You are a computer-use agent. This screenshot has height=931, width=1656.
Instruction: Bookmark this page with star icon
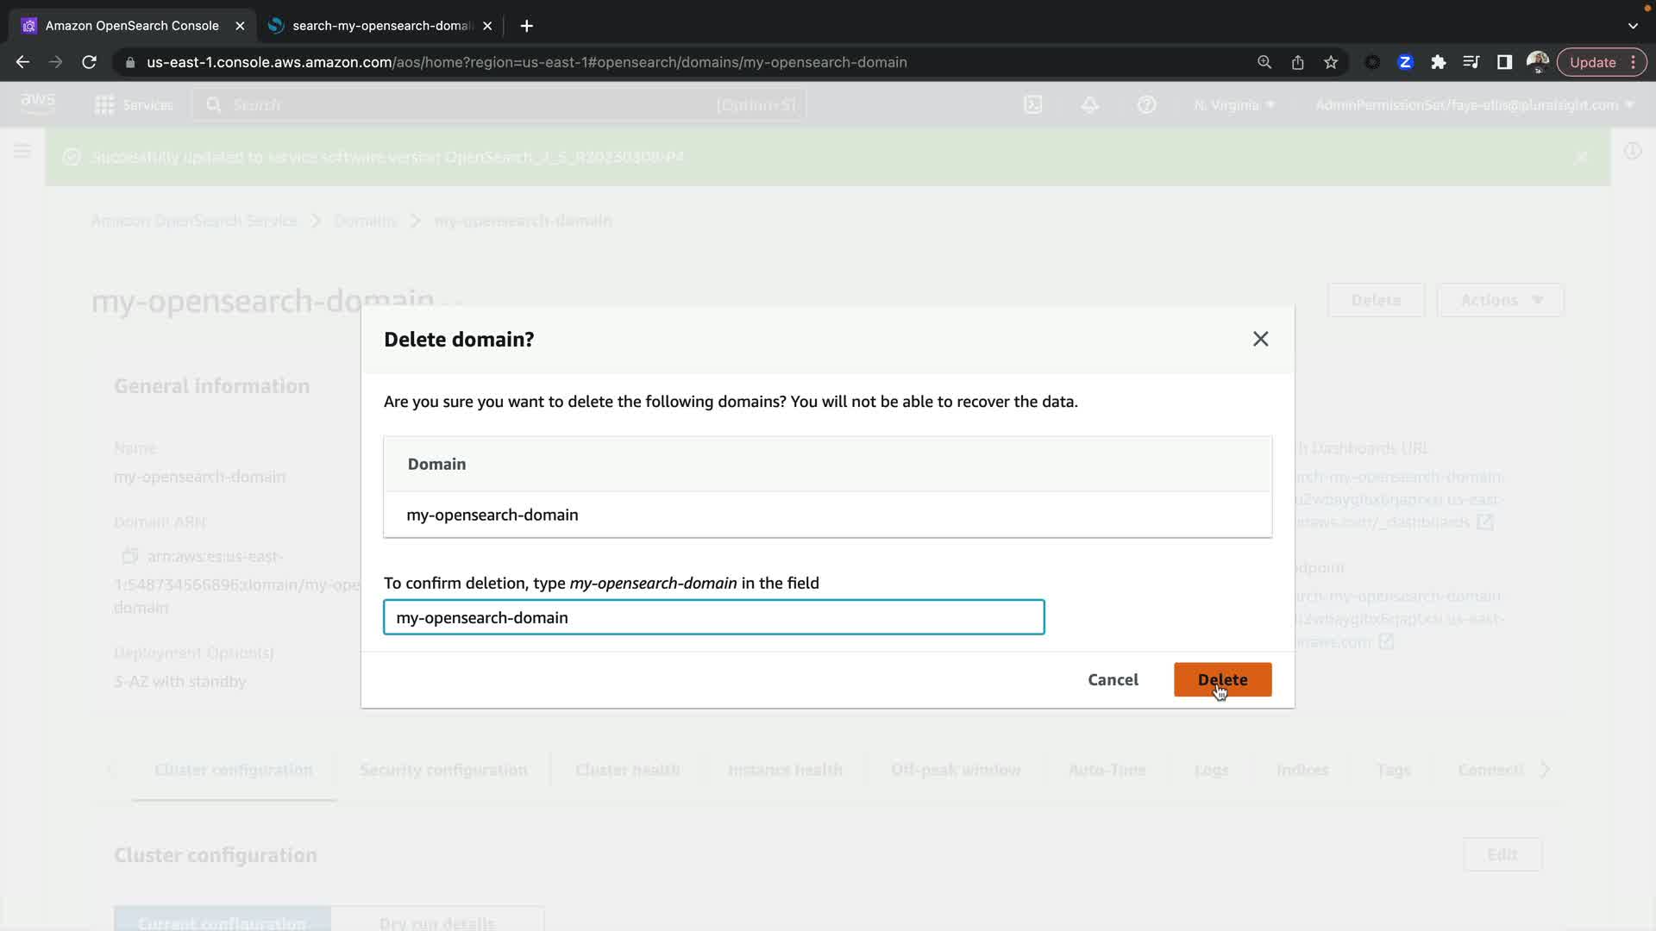[x=1331, y=62]
